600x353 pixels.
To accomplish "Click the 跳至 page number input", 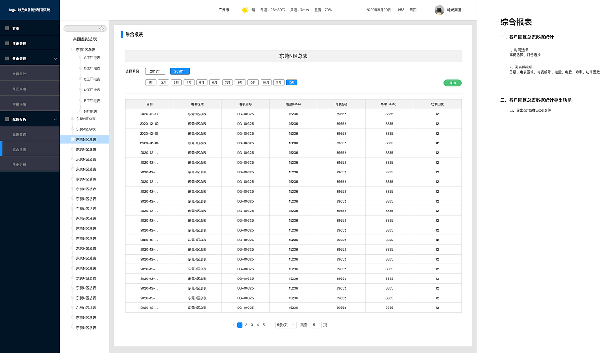I will [x=316, y=325].
